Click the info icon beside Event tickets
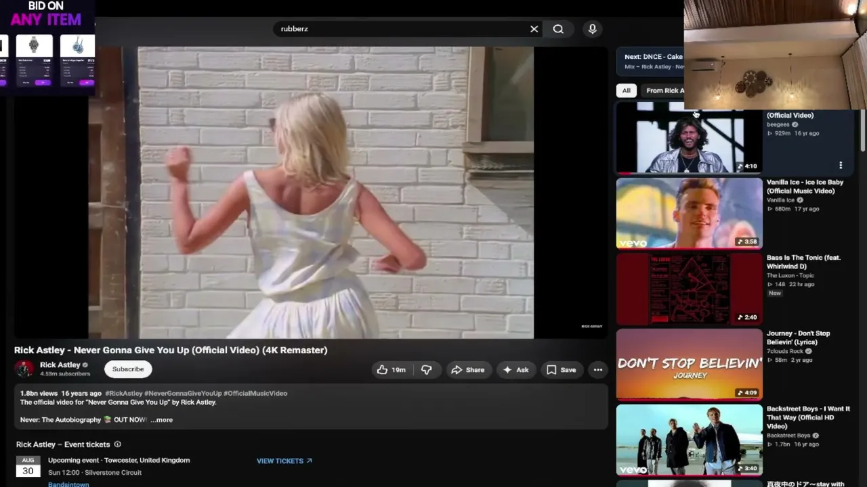The width and height of the screenshot is (867, 487). tap(117, 444)
